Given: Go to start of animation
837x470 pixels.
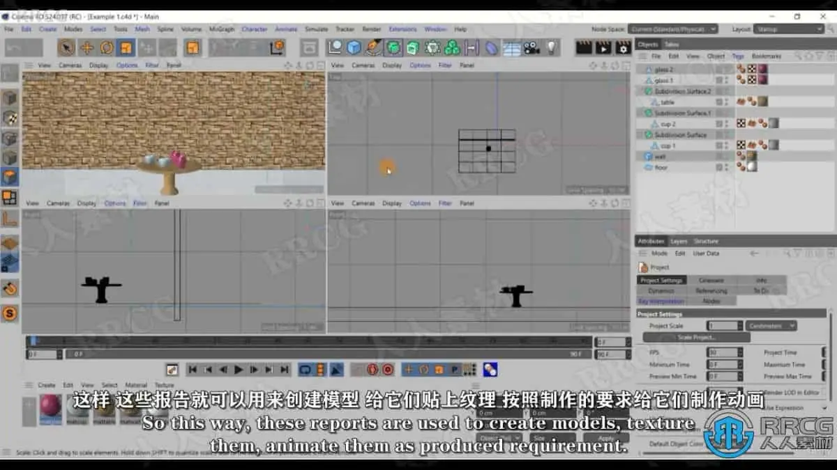Looking at the screenshot, I should 193,370.
